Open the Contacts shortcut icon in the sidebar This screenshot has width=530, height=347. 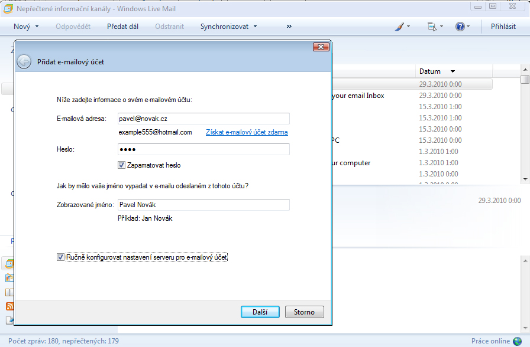pos(9,292)
